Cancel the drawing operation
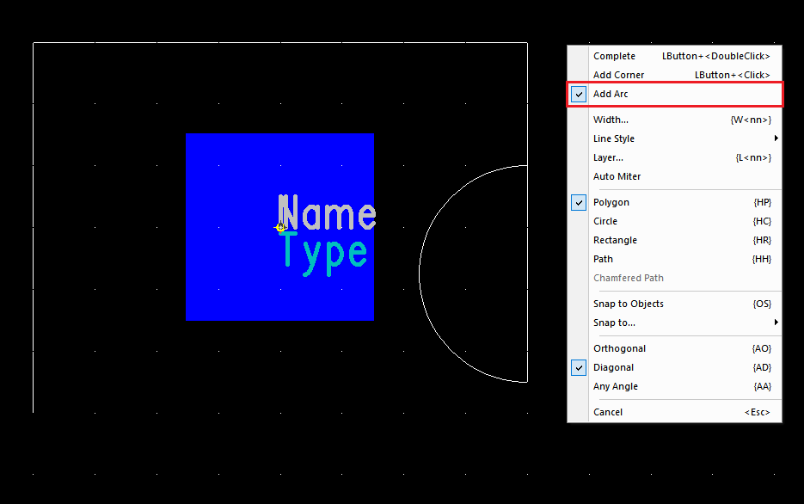 tap(607, 412)
